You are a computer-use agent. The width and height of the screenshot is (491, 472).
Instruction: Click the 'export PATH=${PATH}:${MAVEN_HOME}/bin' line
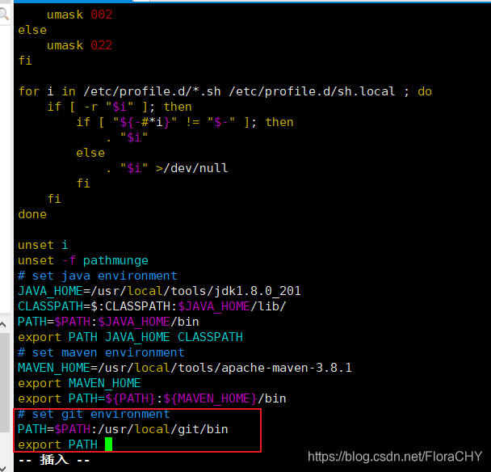(152, 398)
